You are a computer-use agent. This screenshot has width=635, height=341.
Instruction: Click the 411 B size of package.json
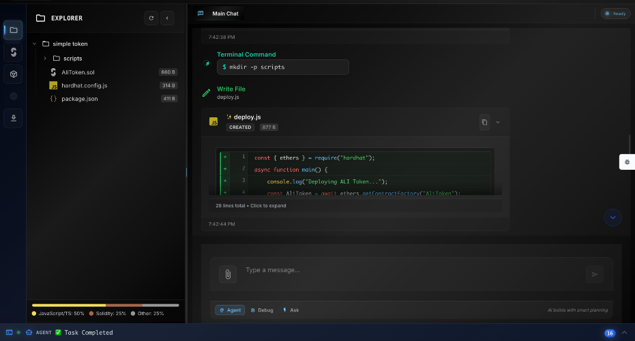[x=169, y=99]
